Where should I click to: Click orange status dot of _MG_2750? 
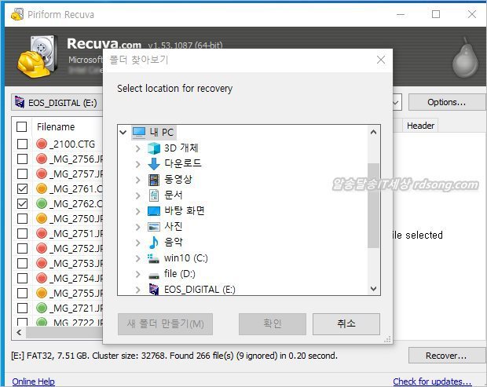[42, 218]
